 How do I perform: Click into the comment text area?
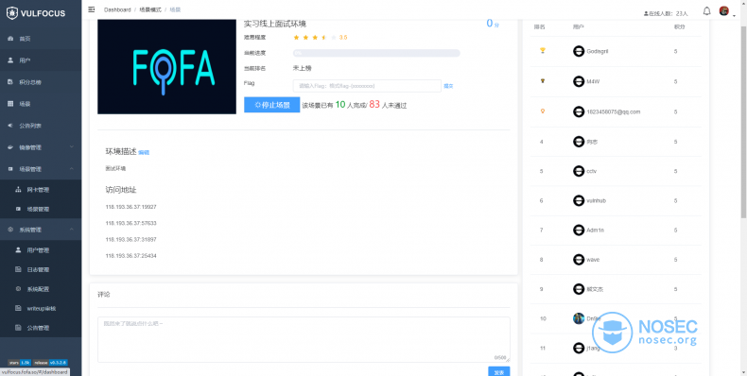304,340
